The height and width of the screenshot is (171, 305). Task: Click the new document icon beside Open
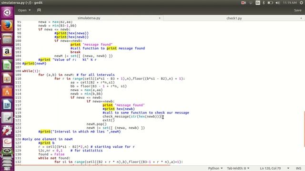click(x=39, y=10)
